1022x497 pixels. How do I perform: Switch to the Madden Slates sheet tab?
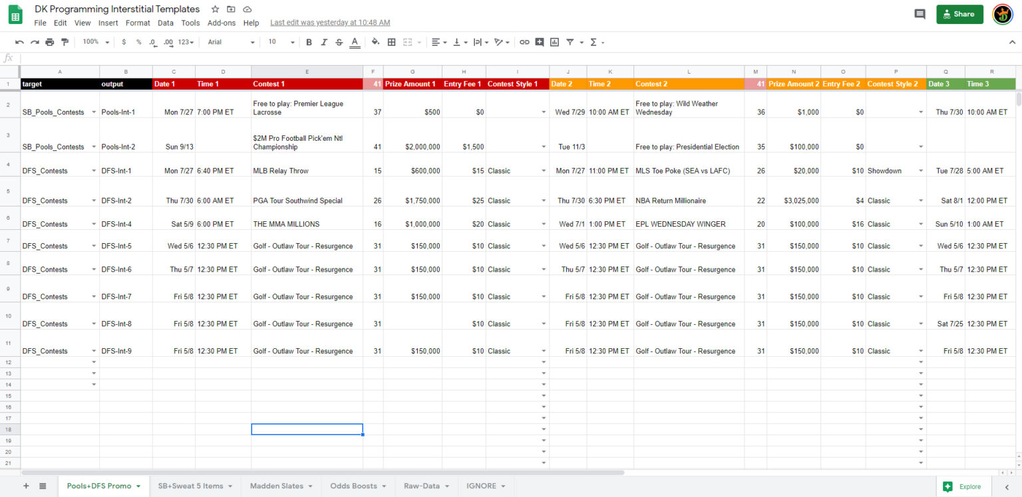tap(281, 486)
